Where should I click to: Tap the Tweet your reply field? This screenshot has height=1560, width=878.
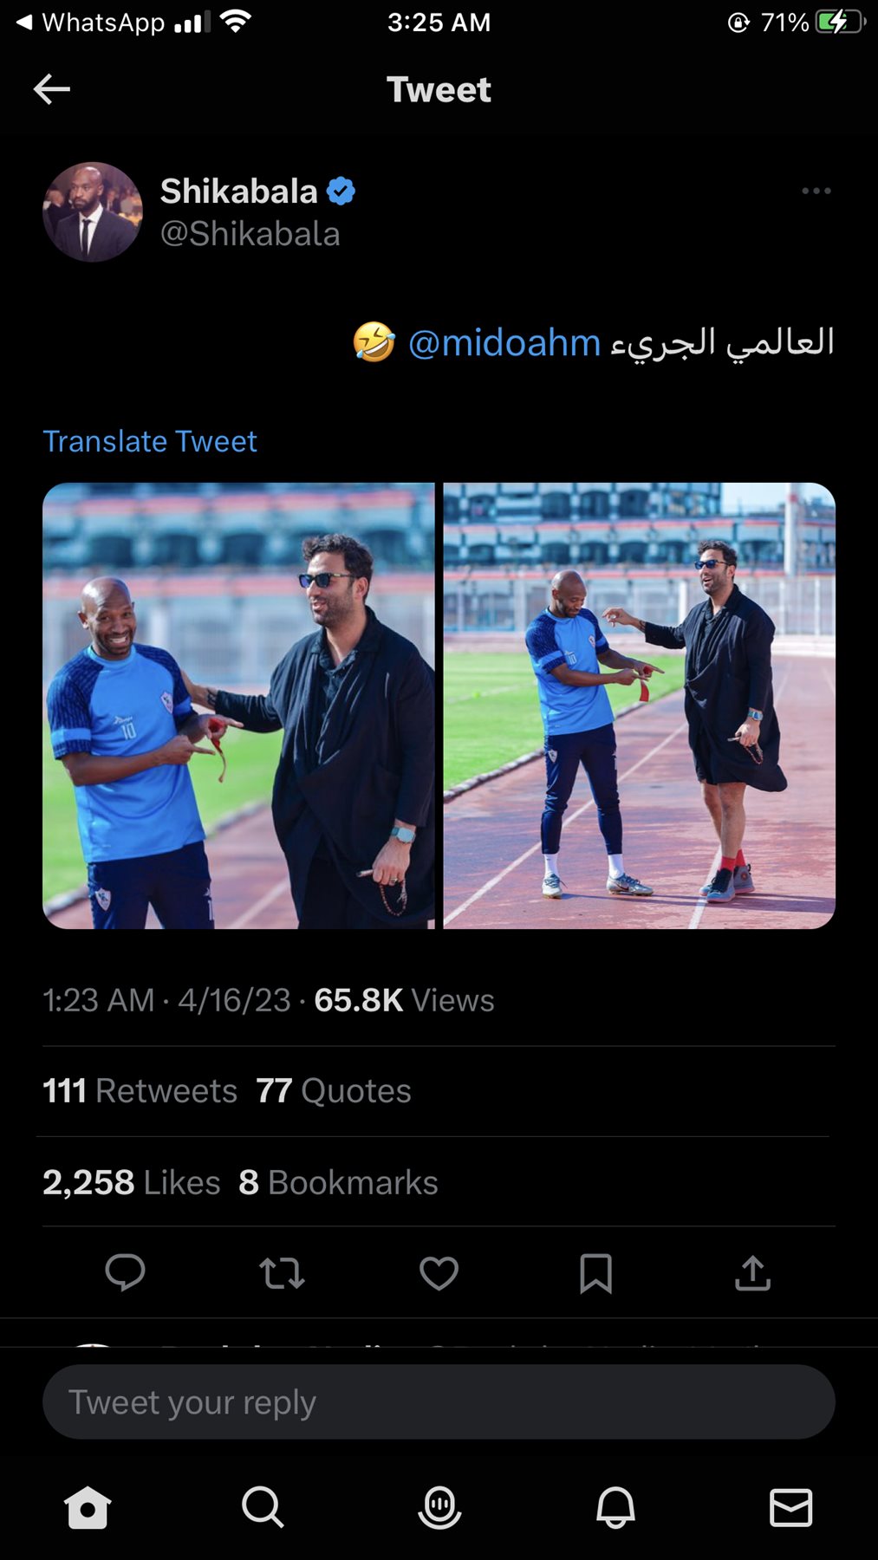tap(439, 1402)
